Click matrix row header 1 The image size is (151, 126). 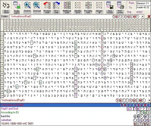coord(2,34)
